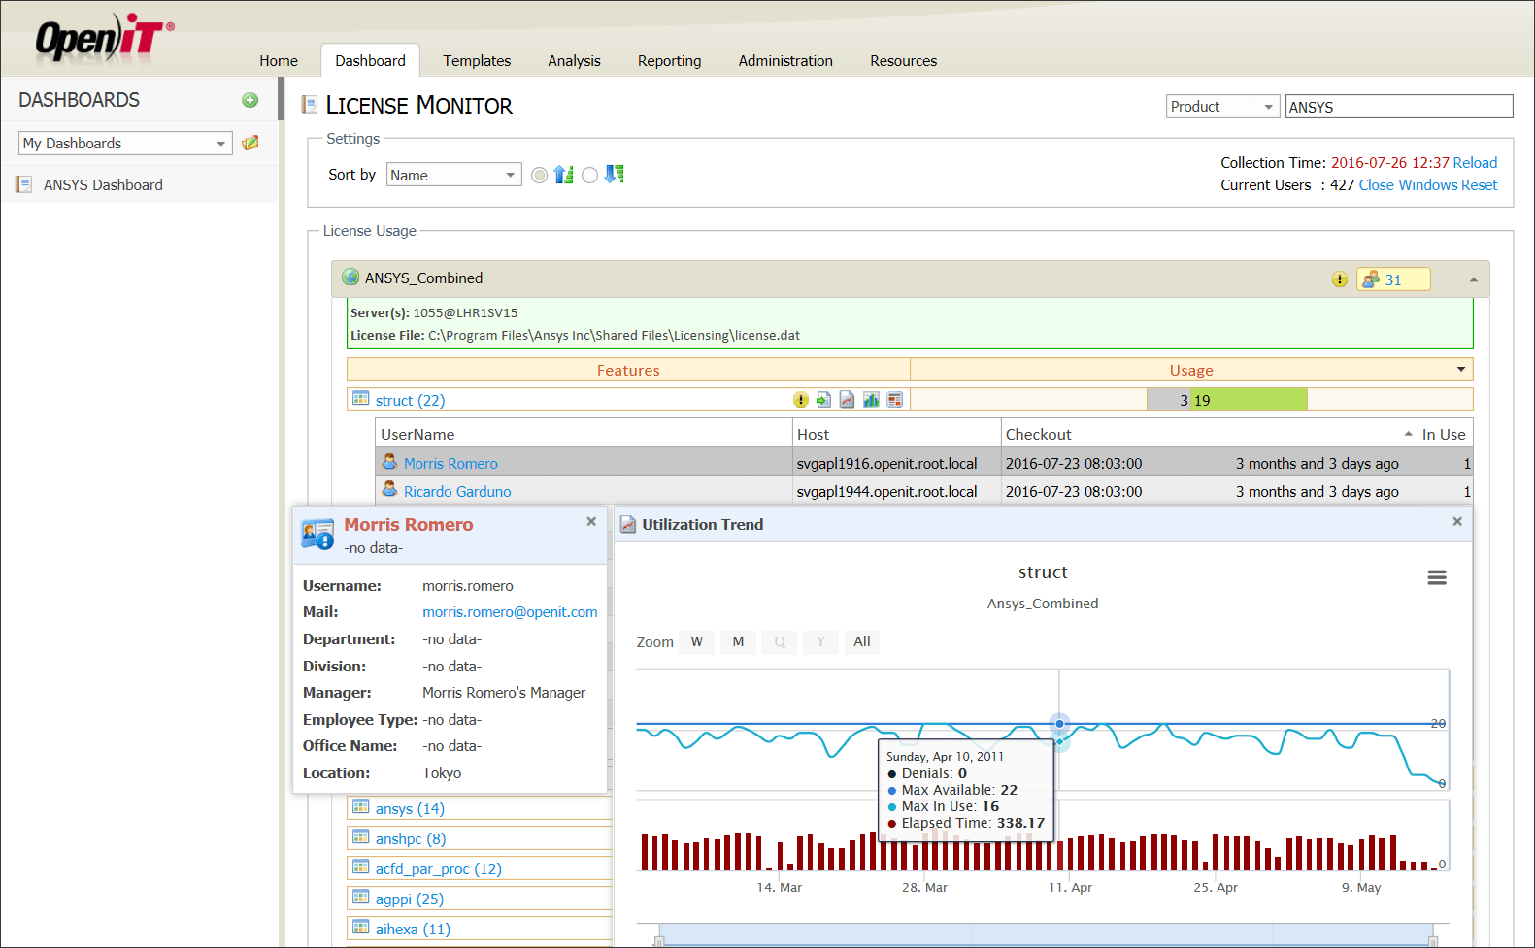Click the user icon next to Ricardo Garduno

(x=389, y=490)
